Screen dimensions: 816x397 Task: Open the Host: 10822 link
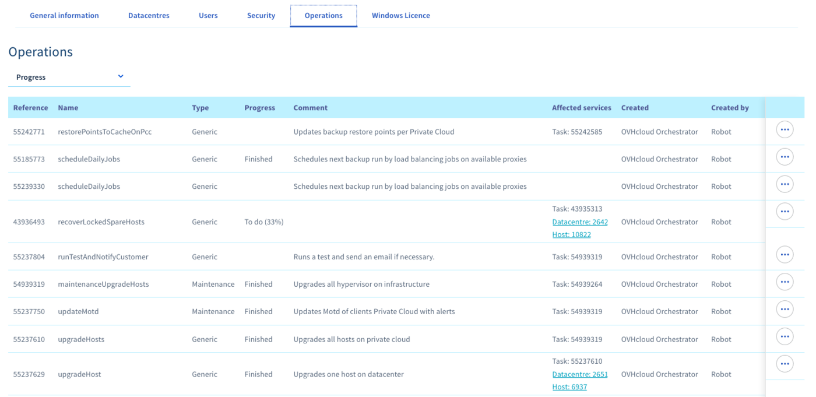(x=571, y=234)
